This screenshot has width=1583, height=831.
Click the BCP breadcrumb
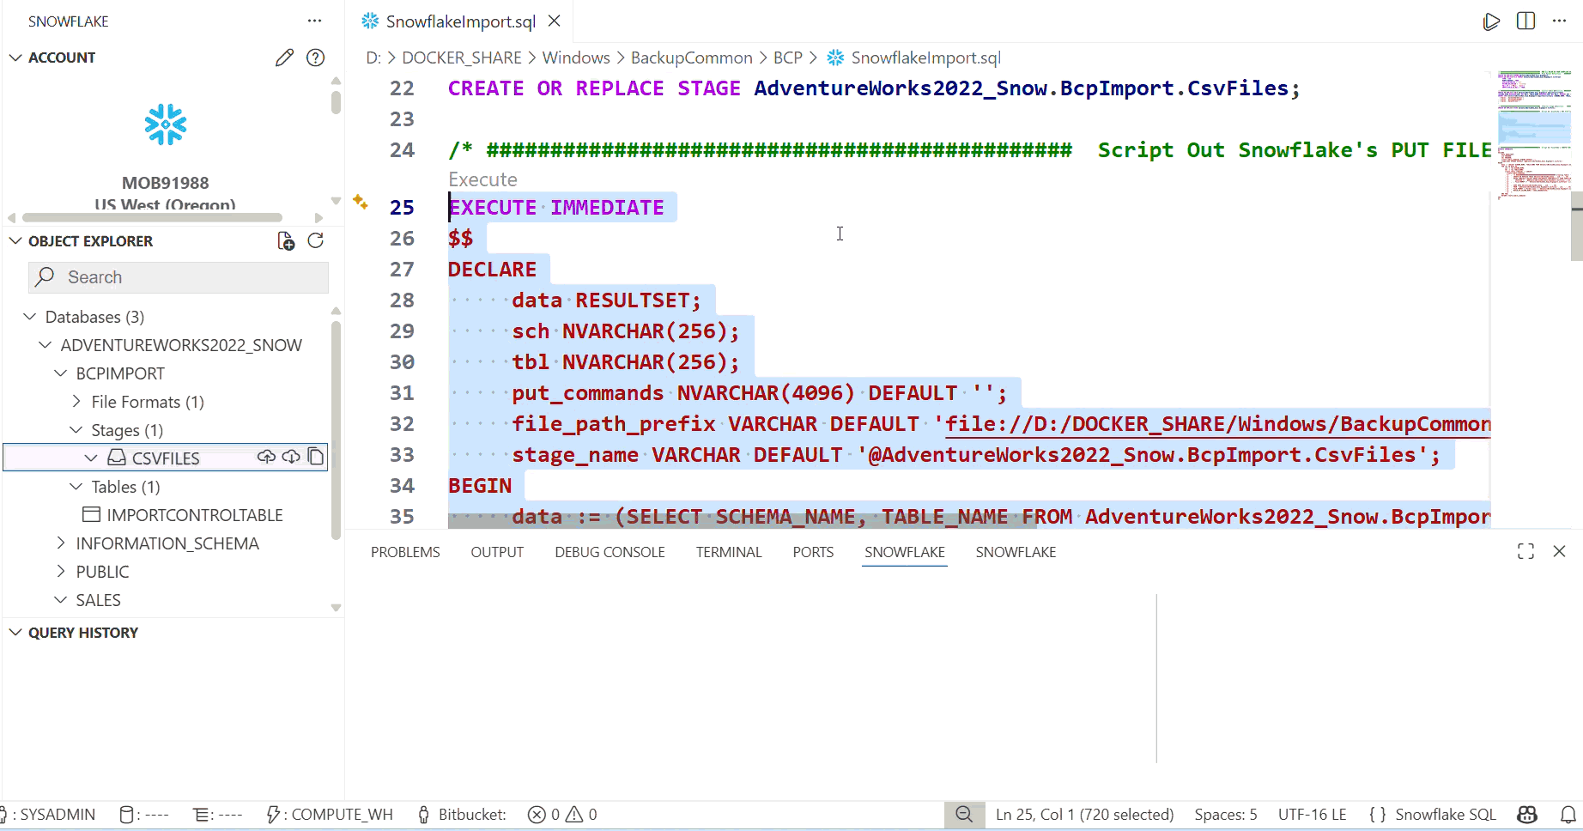click(787, 58)
